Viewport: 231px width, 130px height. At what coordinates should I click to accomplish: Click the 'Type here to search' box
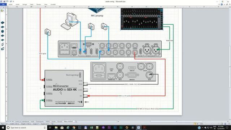point(26,127)
